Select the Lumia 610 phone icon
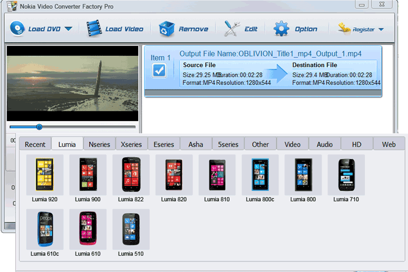408x272 pixels. pos(87,229)
